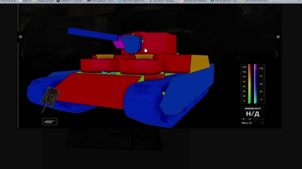The image size is (302, 169).
Task: Click the magenta gun mantlet side plate
Action: tap(119, 43)
